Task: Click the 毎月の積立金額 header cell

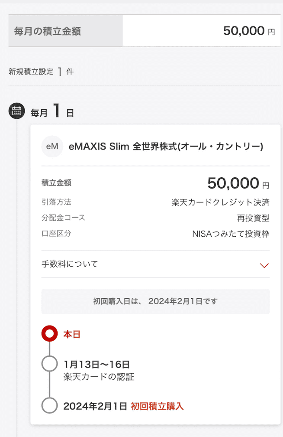Action: (x=66, y=31)
